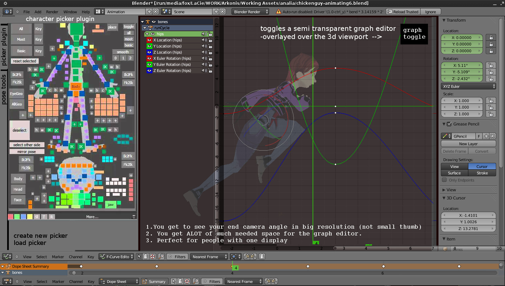Click the Dope Sheet ghost icon

coord(181,281)
